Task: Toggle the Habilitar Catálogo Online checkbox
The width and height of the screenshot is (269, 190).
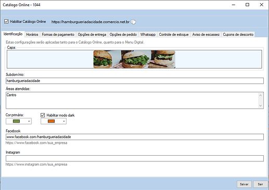Action: tap(6, 21)
